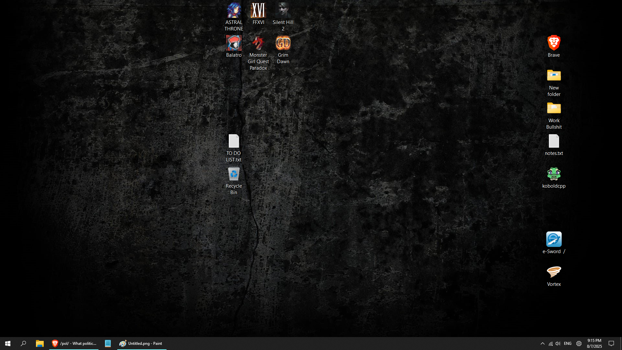Show hidden system tray icons
Viewport: 622px width, 350px height.
[543, 344]
